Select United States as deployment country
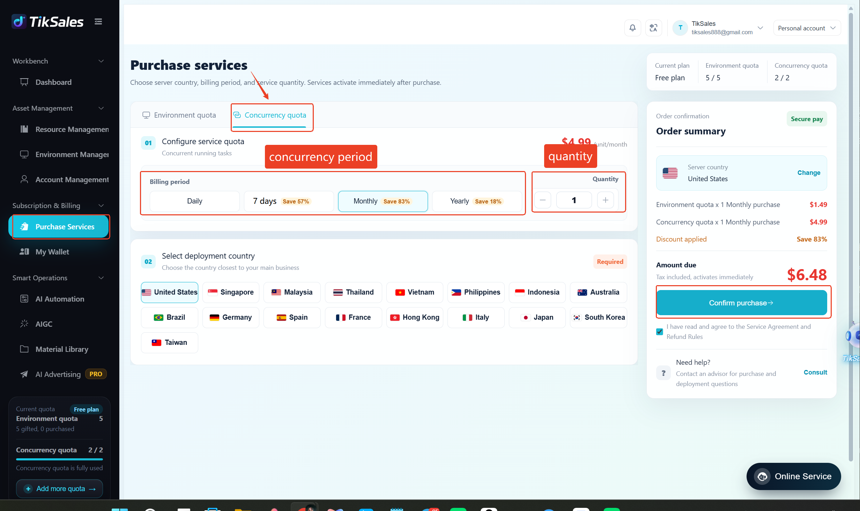The width and height of the screenshot is (860, 511). 170,292
